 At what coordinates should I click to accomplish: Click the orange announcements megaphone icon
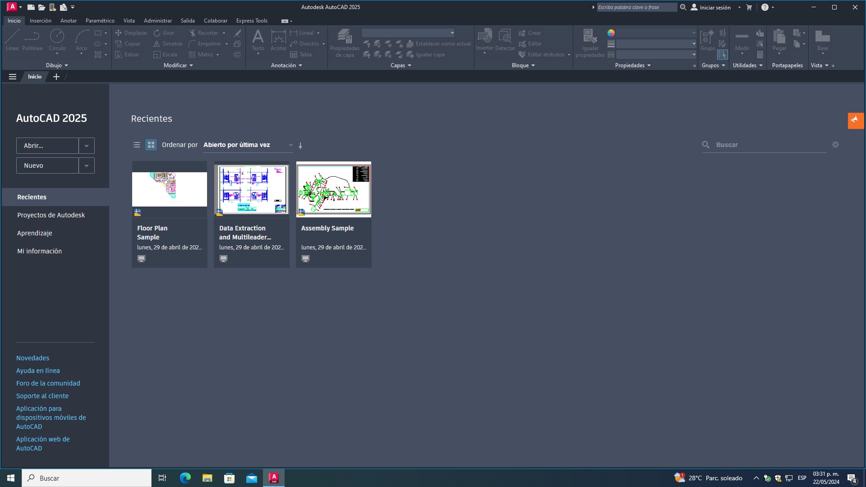pyautogui.click(x=856, y=120)
